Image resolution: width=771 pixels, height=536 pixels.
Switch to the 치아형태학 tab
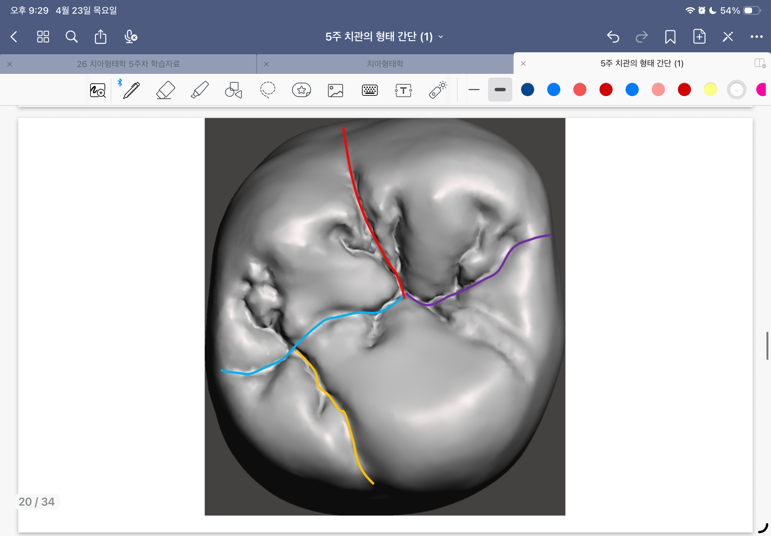[x=385, y=64]
